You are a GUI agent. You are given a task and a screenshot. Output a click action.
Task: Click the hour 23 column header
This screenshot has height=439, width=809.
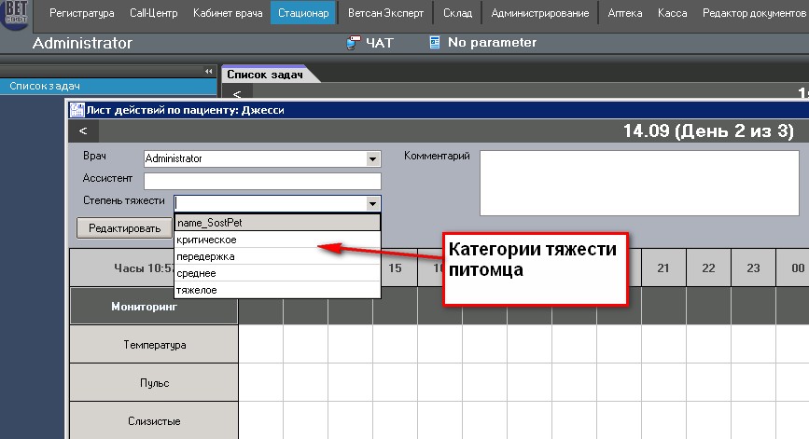point(753,268)
